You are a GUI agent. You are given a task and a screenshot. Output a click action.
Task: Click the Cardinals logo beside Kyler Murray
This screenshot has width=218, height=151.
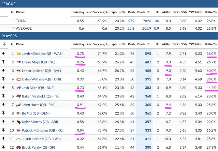coord(19,122)
